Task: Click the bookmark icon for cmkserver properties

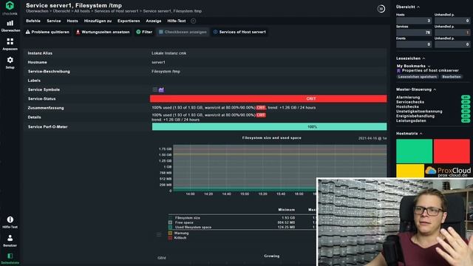Action: (398, 71)
